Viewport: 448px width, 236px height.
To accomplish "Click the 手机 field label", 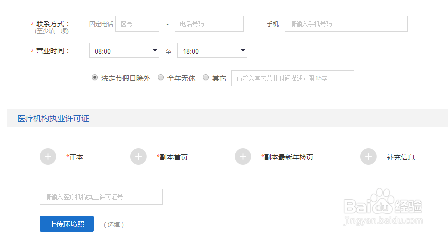I will coord(273,24).
